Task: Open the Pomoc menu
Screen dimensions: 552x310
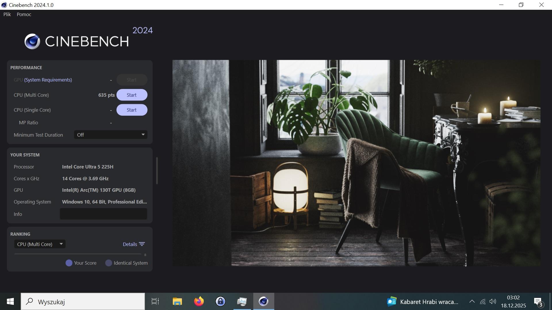Action: click(x=24, y=14)
